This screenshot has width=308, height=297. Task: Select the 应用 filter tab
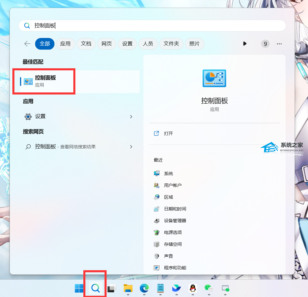[65, 44]
